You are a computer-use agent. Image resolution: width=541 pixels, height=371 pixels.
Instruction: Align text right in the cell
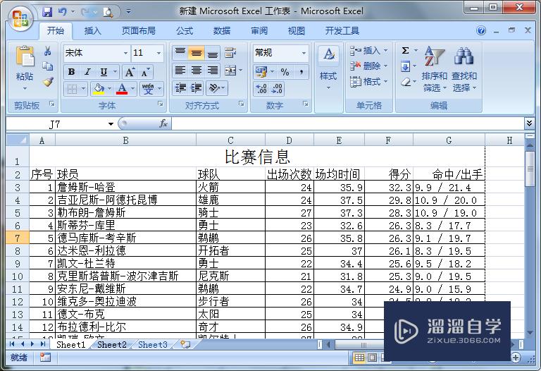[213, 71]
